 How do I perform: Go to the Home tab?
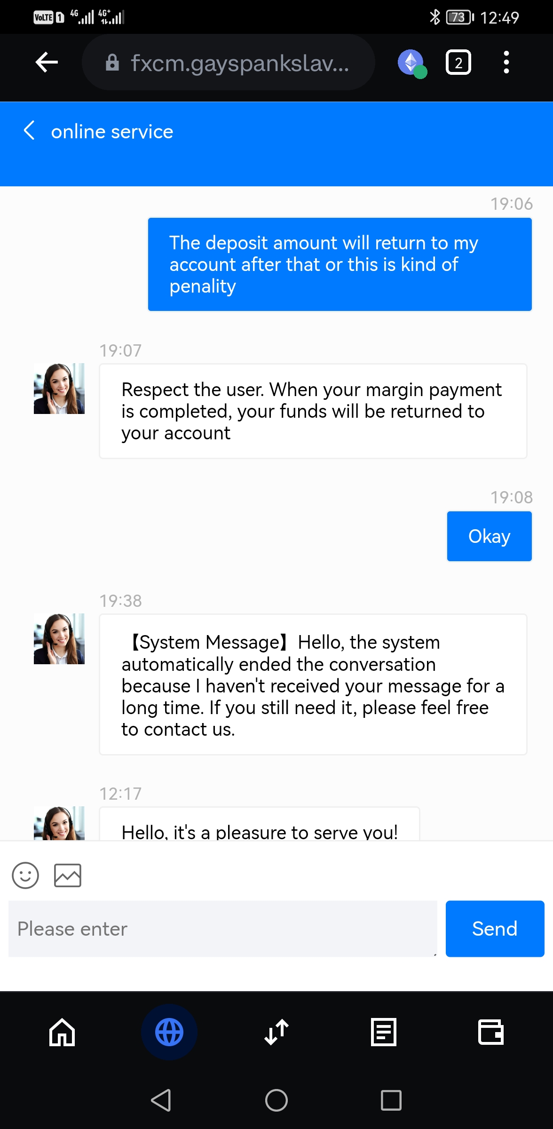[x=62, y=1032]
